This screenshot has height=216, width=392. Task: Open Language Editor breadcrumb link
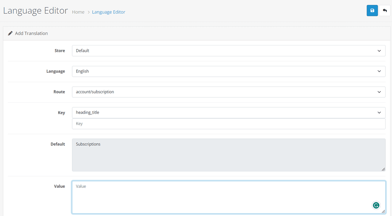click(109, 12)
